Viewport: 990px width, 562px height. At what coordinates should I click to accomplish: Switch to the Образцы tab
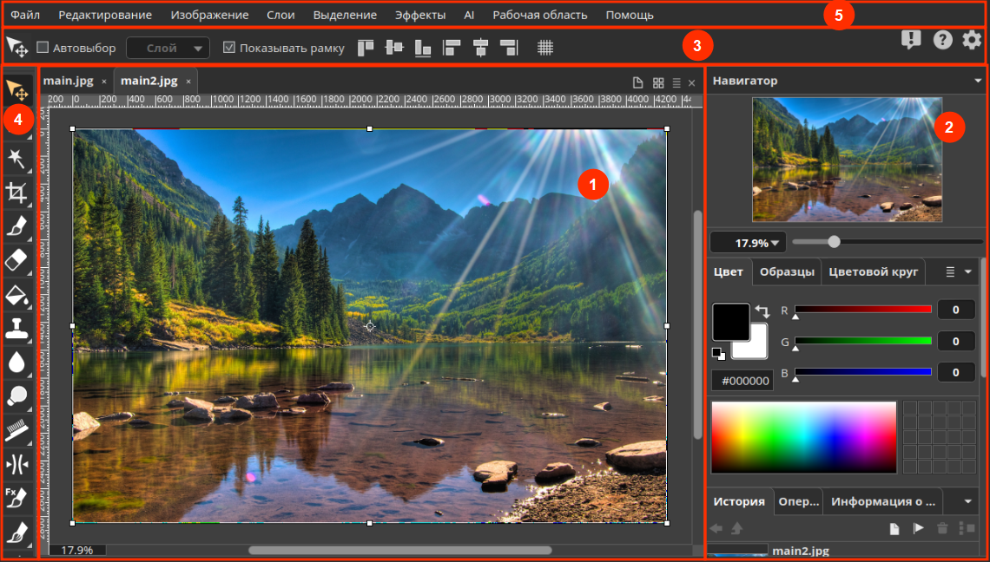(x=786, y=271)
